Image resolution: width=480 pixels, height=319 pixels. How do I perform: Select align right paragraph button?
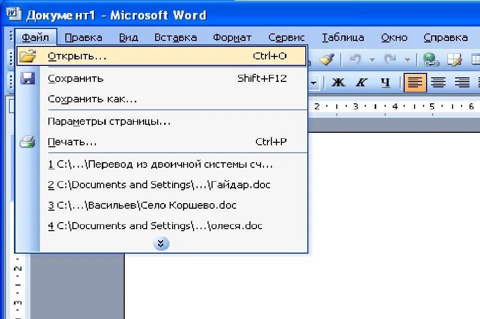(x=462, y=82)
